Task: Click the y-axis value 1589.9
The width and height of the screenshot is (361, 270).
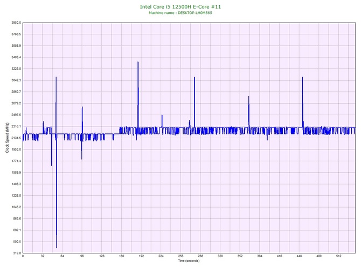Action: point(16,172)
